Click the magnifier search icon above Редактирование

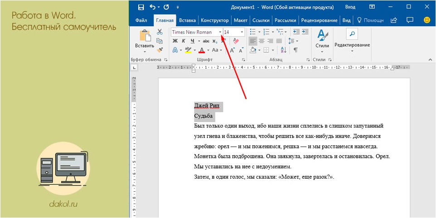[352, 34]
